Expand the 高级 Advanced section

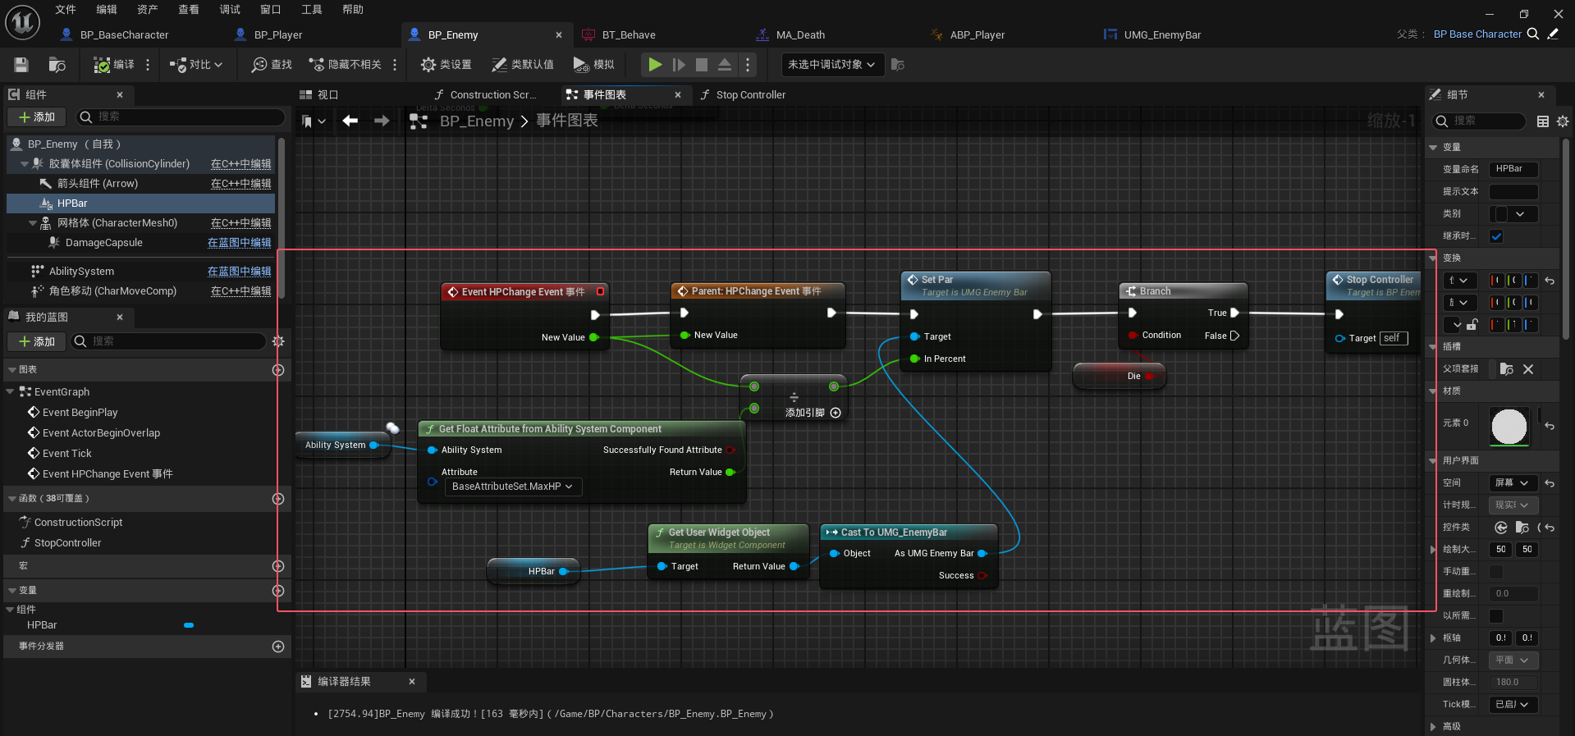click(x=1433, y=727)
